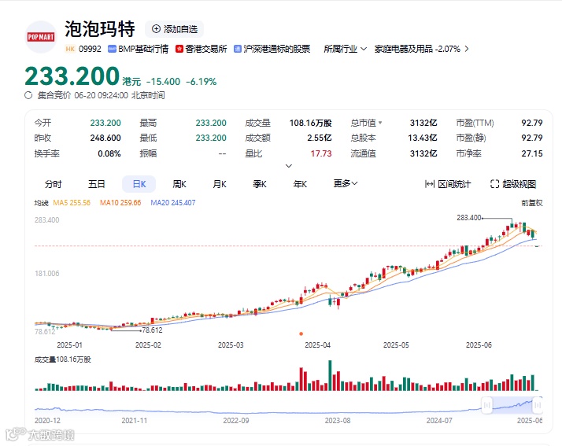Click the arrow after 家庭电器及用品

point(467,49)
